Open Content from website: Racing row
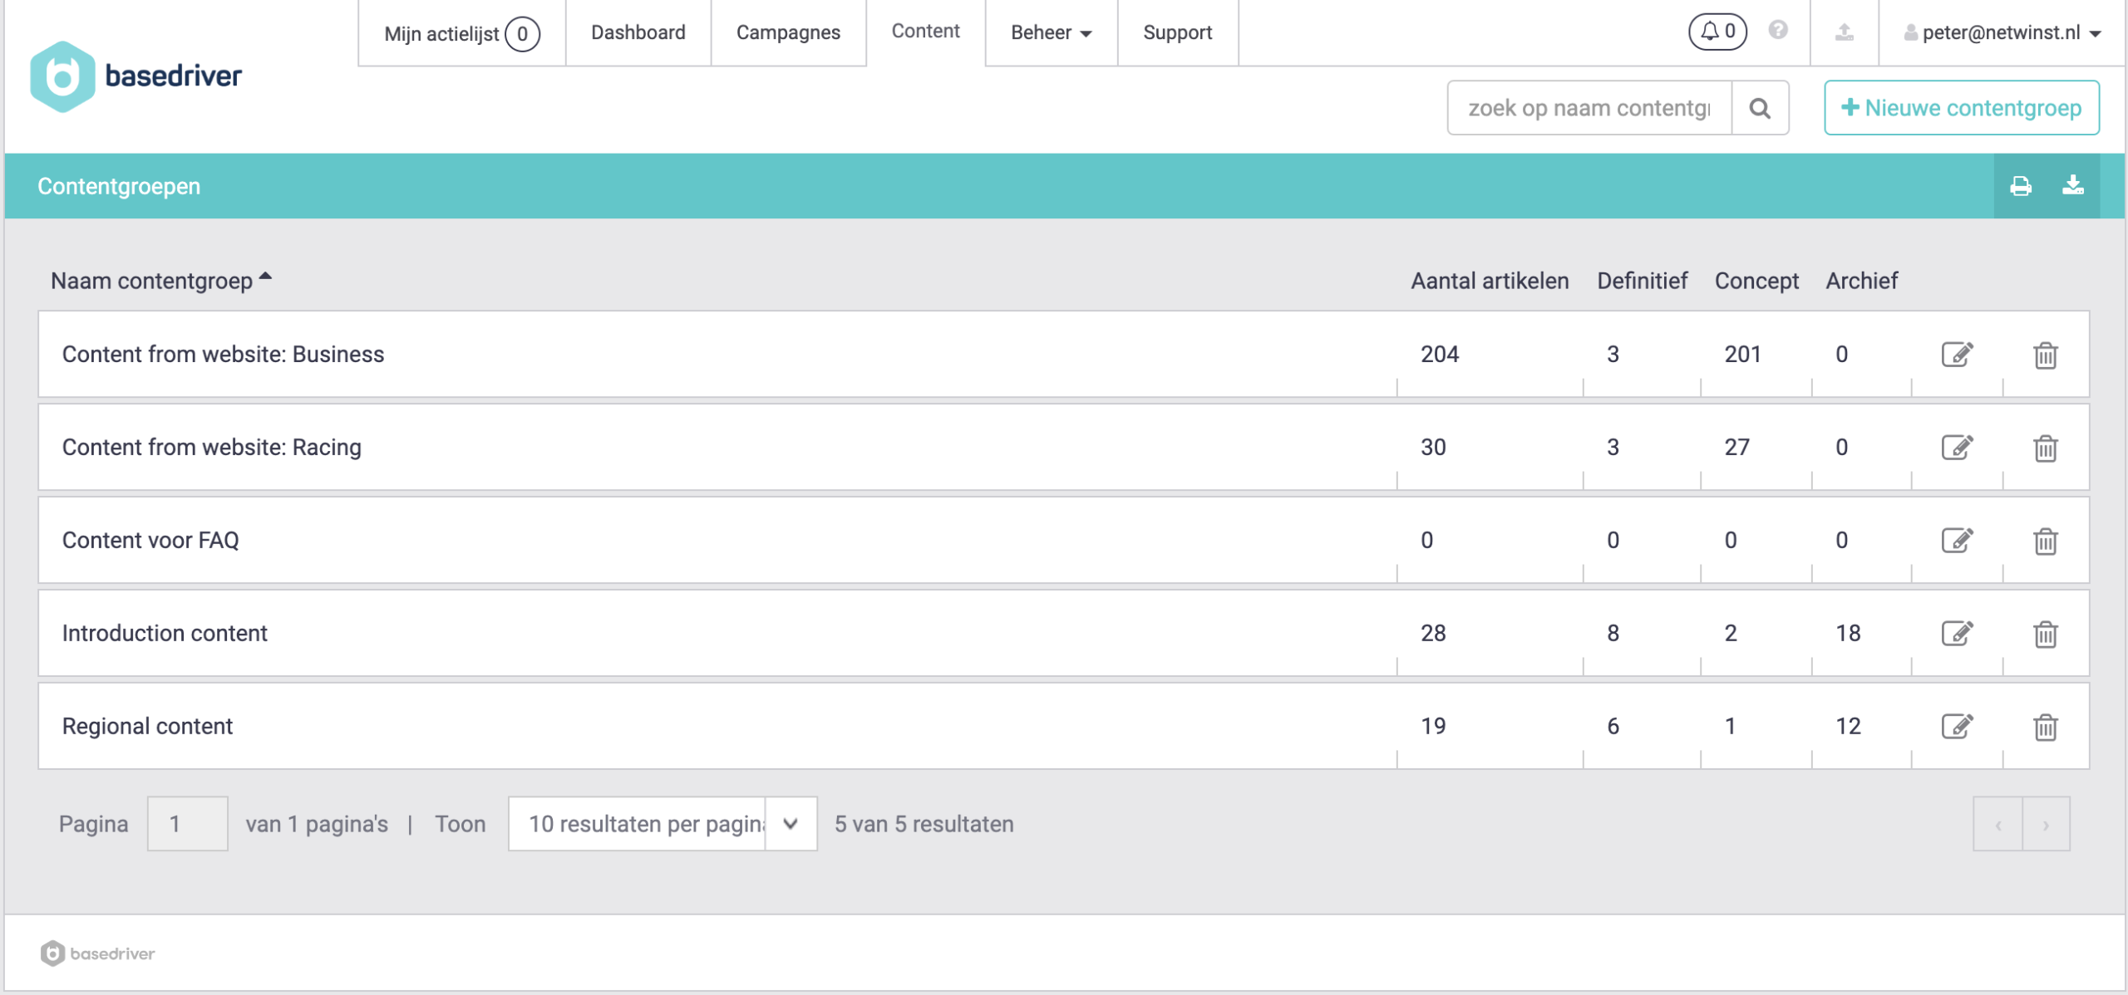2128x995 pixels. click(x=1064, y=448)
